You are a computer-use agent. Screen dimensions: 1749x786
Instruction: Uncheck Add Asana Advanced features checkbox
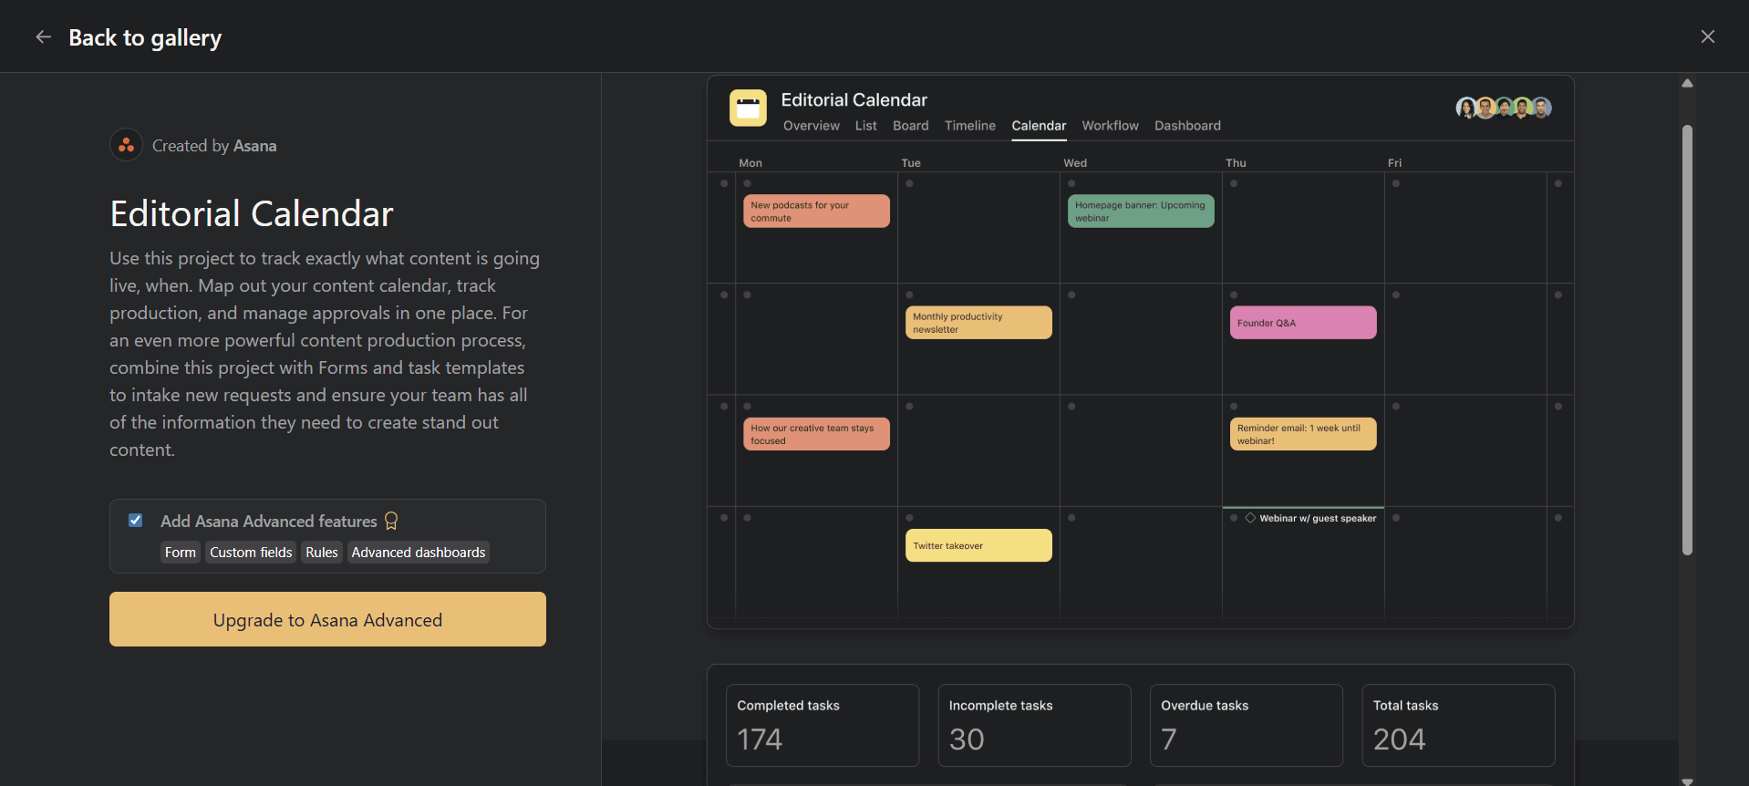coord(136,521)
